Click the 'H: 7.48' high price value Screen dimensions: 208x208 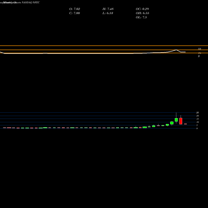click(108, 9)
